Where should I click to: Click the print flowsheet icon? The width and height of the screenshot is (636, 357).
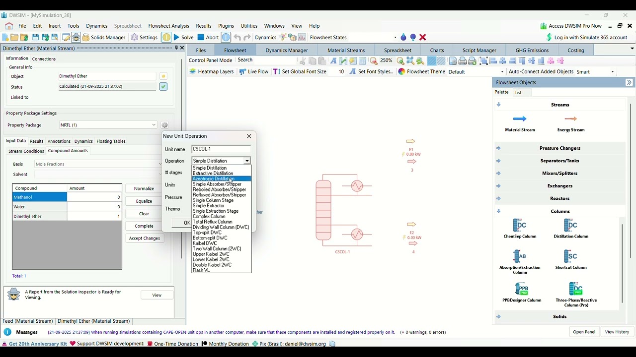pos(463,61)
